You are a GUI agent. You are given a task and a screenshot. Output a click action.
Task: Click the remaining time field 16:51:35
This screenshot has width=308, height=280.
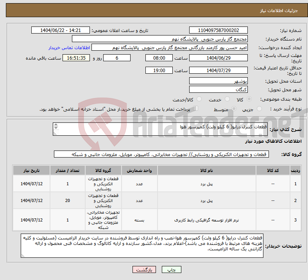[76, 58]
